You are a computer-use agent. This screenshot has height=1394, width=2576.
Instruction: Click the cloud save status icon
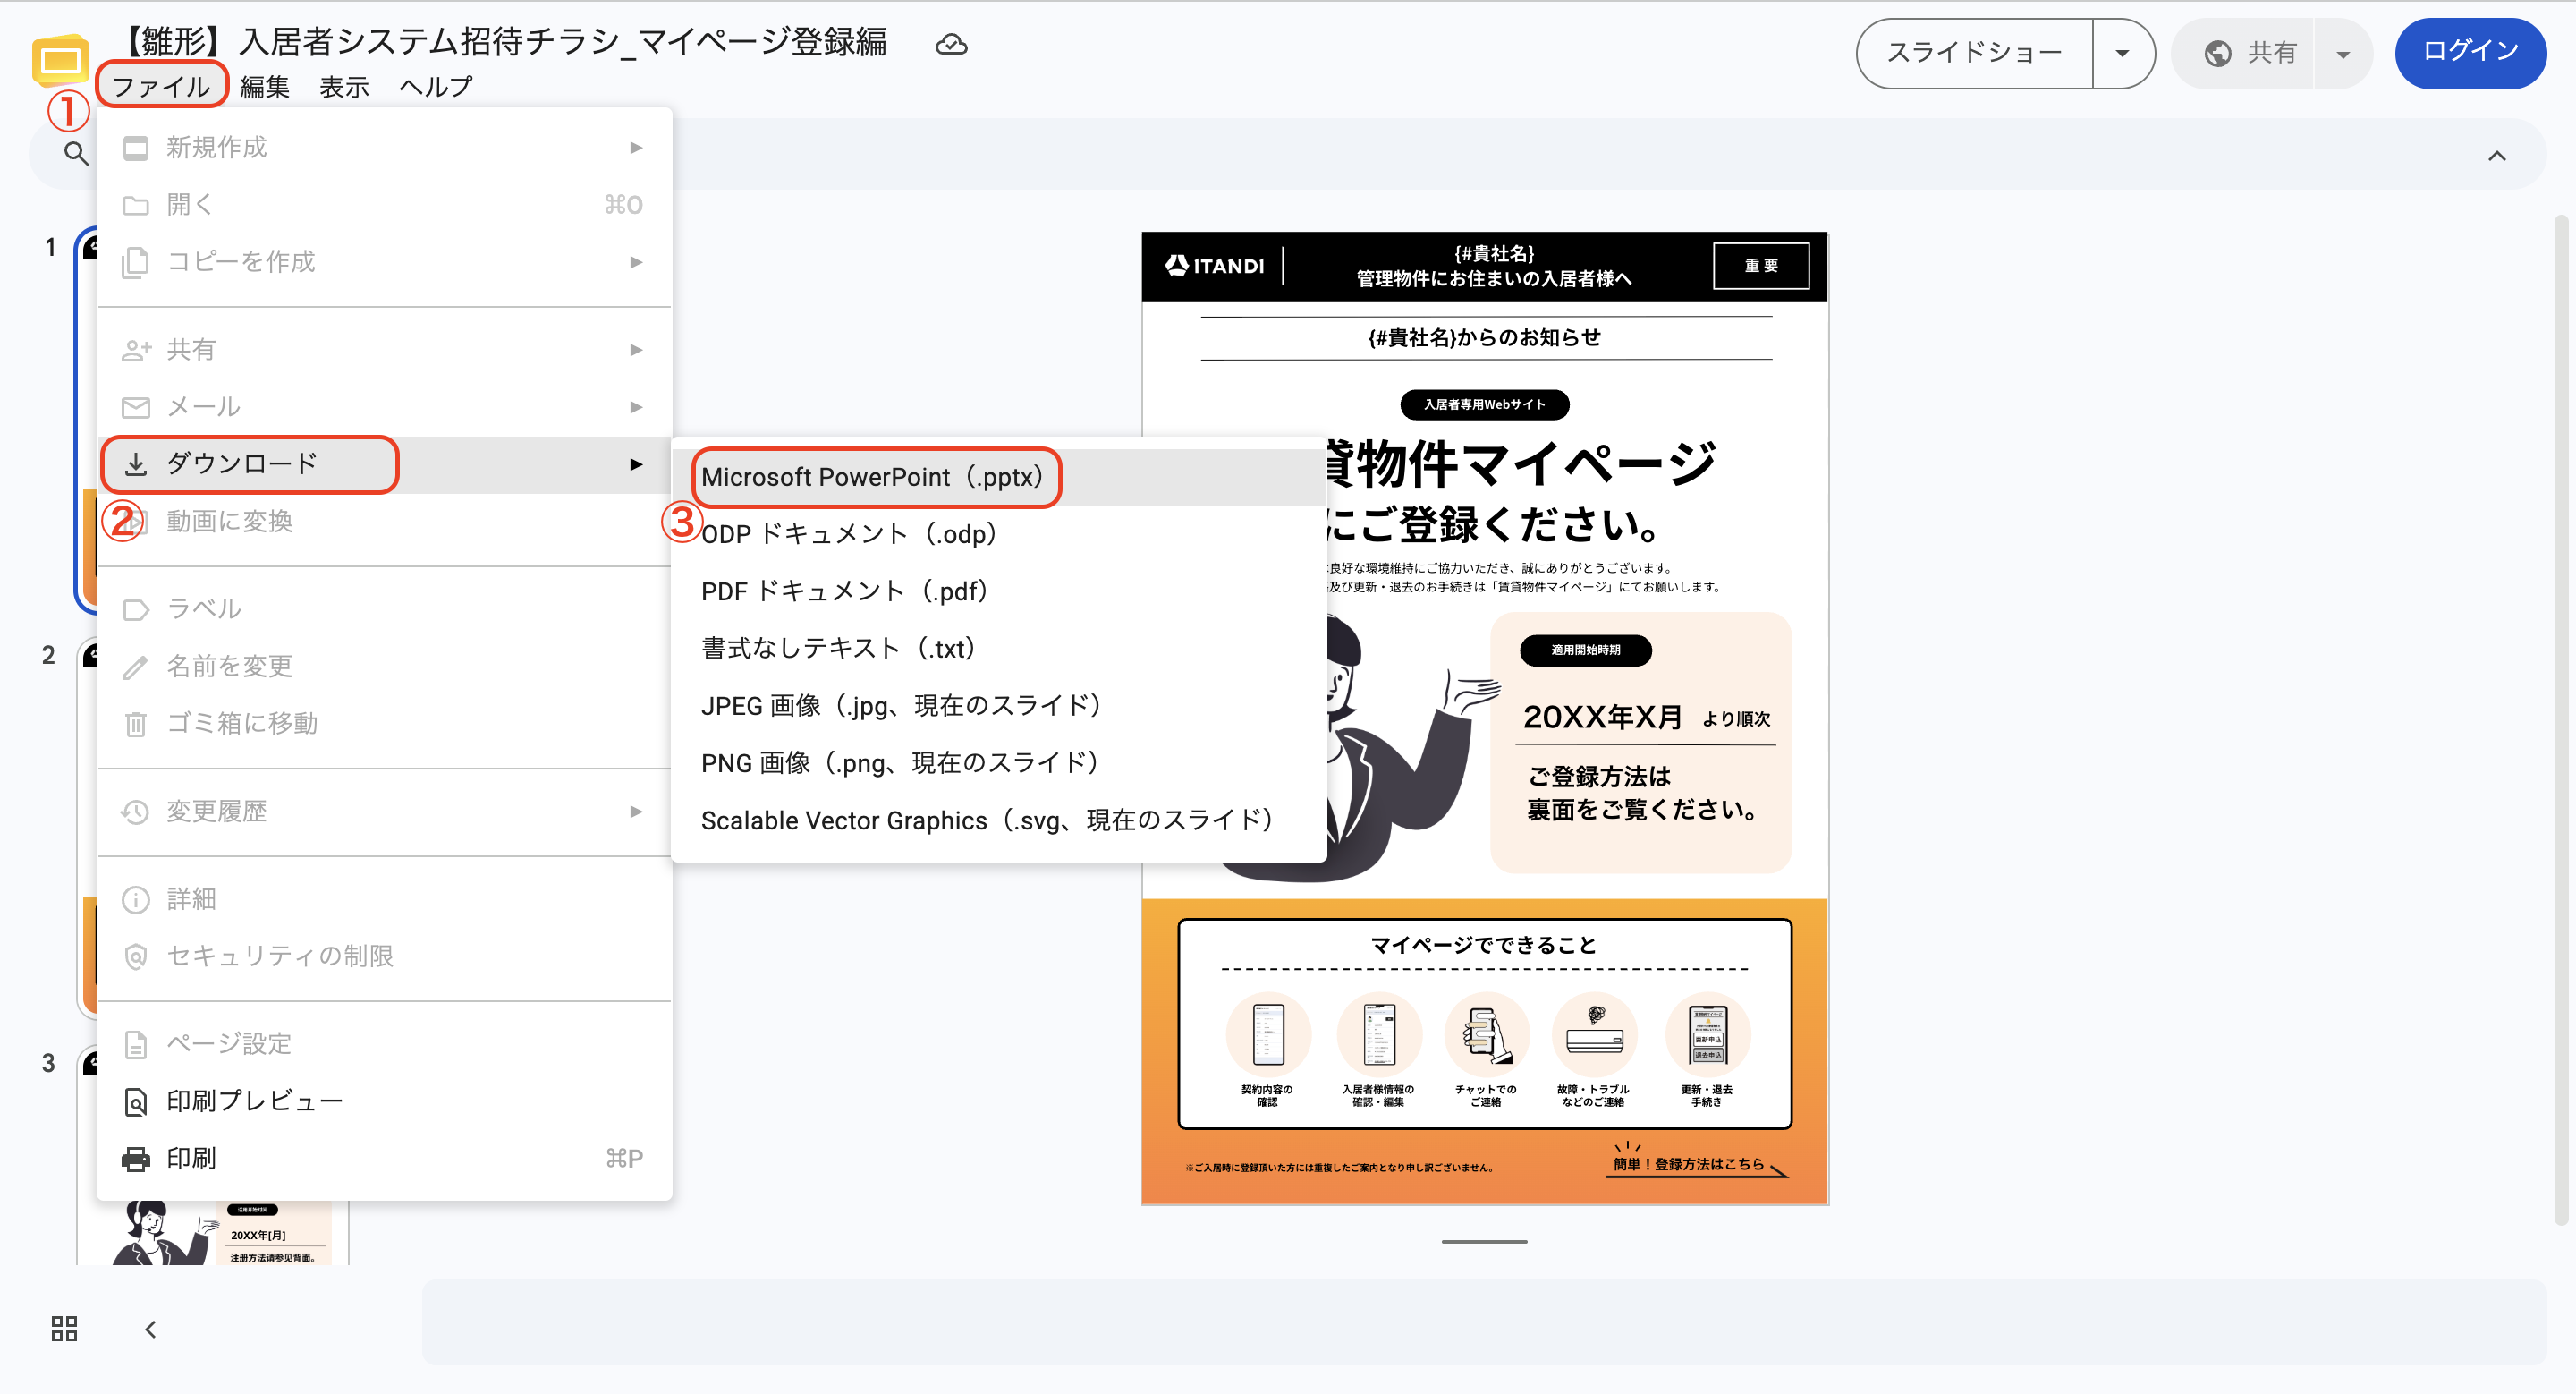click(x=951, y=45)
